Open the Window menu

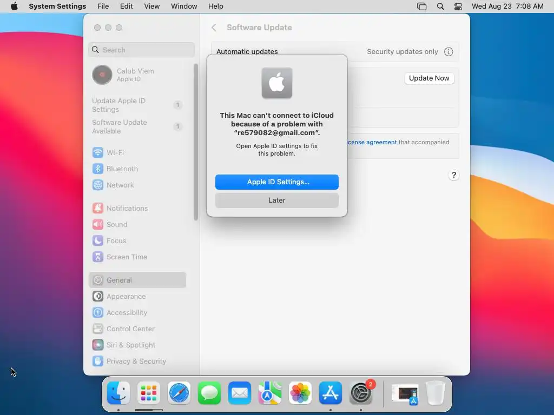click(x=184, y=6)
